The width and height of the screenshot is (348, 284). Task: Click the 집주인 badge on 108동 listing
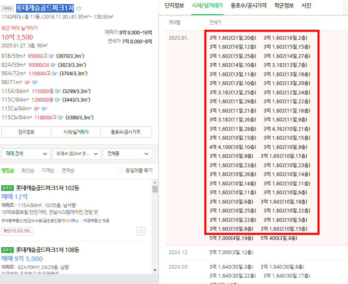[8, 250]
